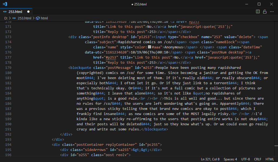
Task: Expand the D: breadcrumb segment
Action: point(6,18)
